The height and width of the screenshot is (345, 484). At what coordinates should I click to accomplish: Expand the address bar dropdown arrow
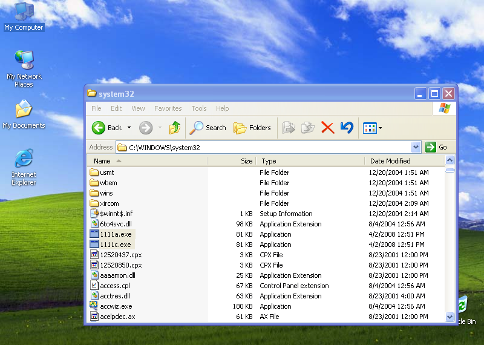point(416,147)
